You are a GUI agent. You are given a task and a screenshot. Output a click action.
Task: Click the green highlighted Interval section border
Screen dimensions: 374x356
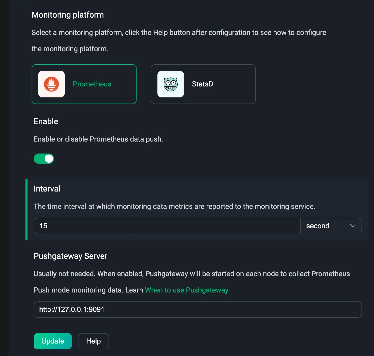tap(26, 210)
